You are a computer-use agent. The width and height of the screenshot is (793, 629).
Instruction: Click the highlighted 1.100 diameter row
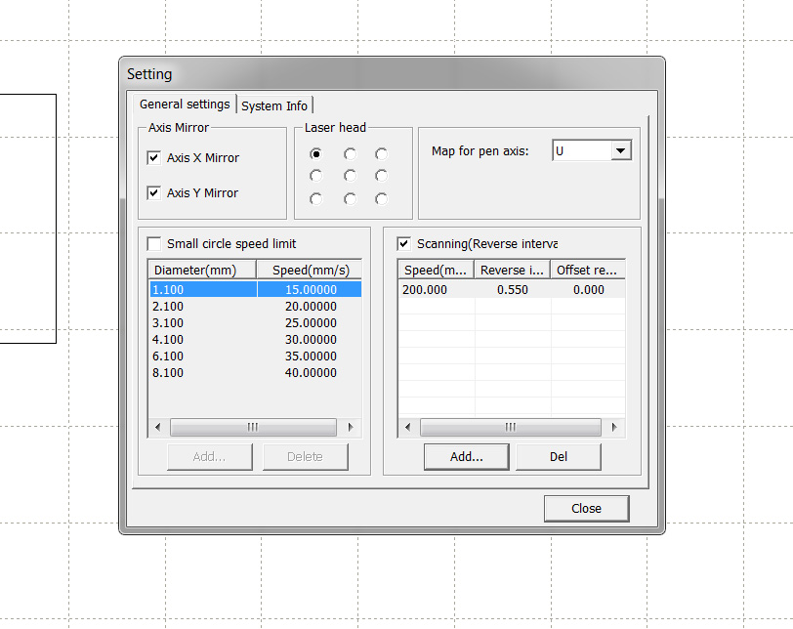[x=256, y=289]
